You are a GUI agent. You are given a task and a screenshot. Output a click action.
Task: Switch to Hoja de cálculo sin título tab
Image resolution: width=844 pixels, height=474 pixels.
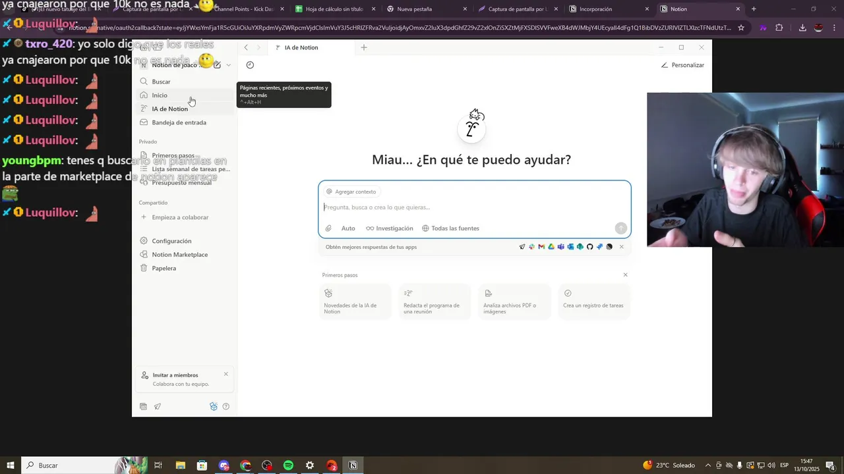[x=334, y=9]
